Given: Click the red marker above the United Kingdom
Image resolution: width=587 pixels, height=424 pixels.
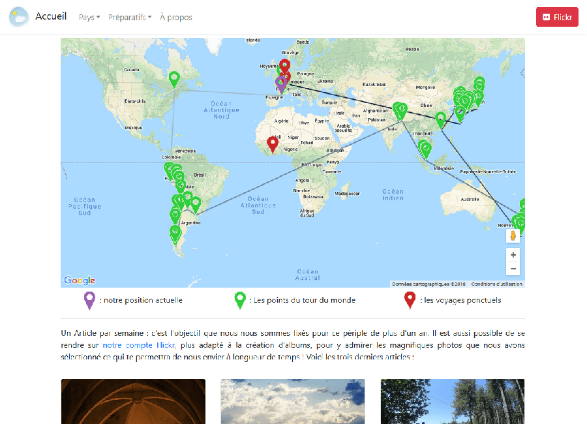Looking at the screenshot, I should (x=284, y=65).
